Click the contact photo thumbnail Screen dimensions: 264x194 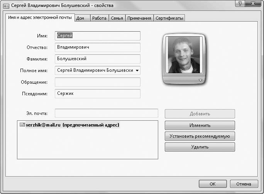[x=184, y=55]
